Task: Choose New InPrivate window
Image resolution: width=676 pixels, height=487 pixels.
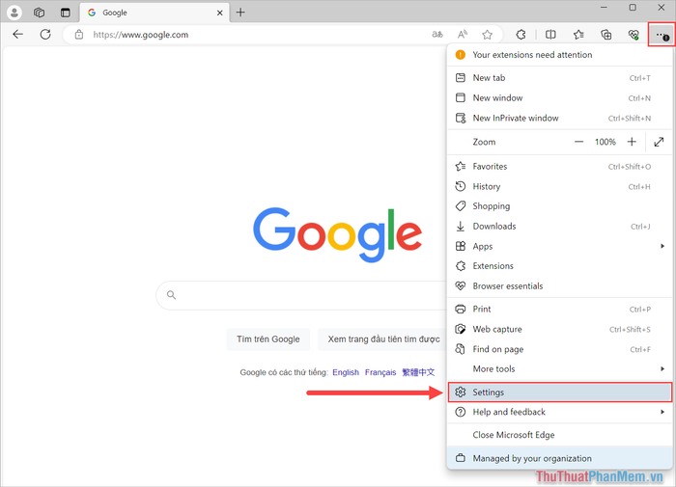Action: tap(559, 118)
